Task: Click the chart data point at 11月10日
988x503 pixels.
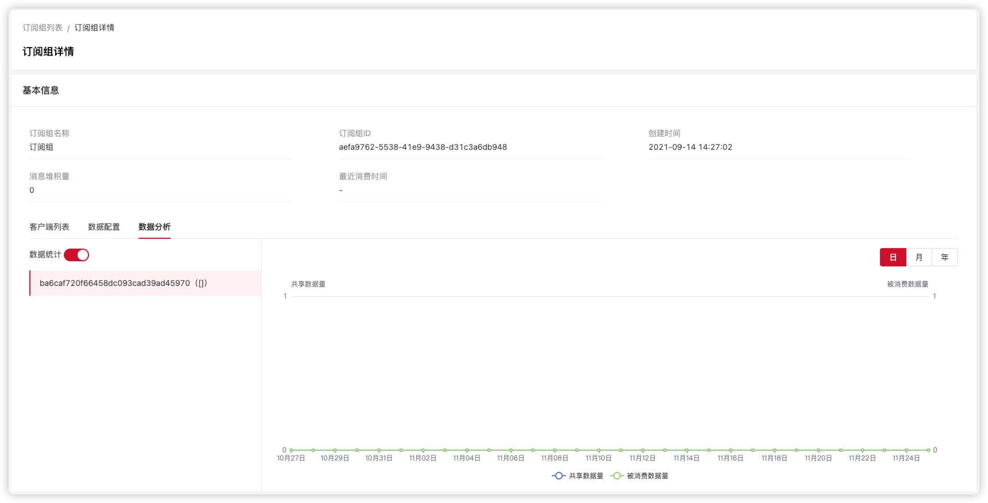Action: pyautogui.click(x=599, y=450)
